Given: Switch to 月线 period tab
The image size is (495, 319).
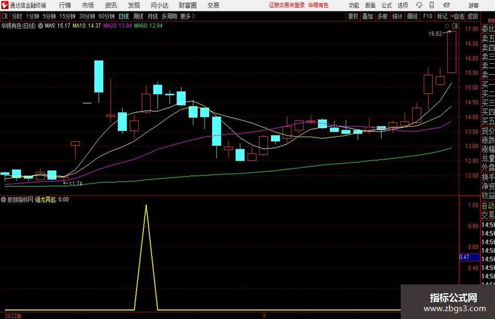Looking at the screenshot, I should (152, 16).
